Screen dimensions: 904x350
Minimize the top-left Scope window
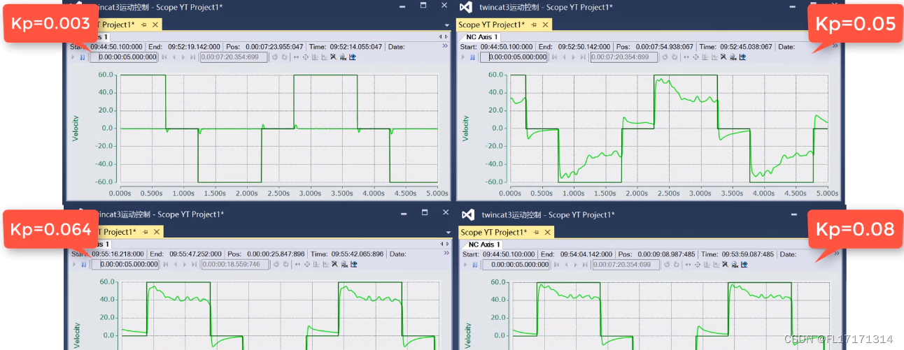pyautogui.click(x=402, y=5)
